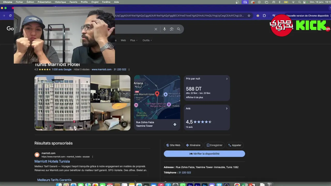Image resolution: width=331 pixels, height=186 pixels.
Task: Clear the search box with the X
Action: pos(156,29)
